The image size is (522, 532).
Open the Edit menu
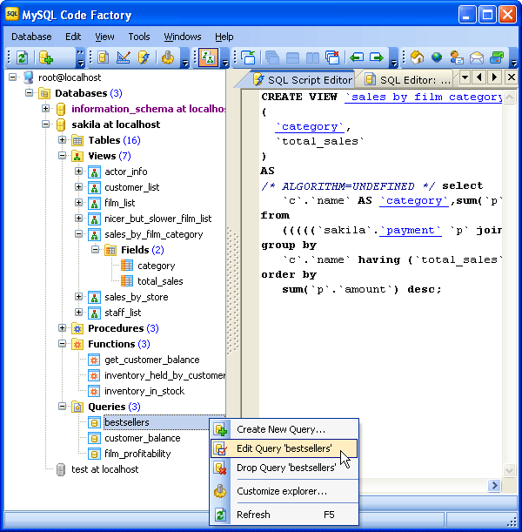73,37
